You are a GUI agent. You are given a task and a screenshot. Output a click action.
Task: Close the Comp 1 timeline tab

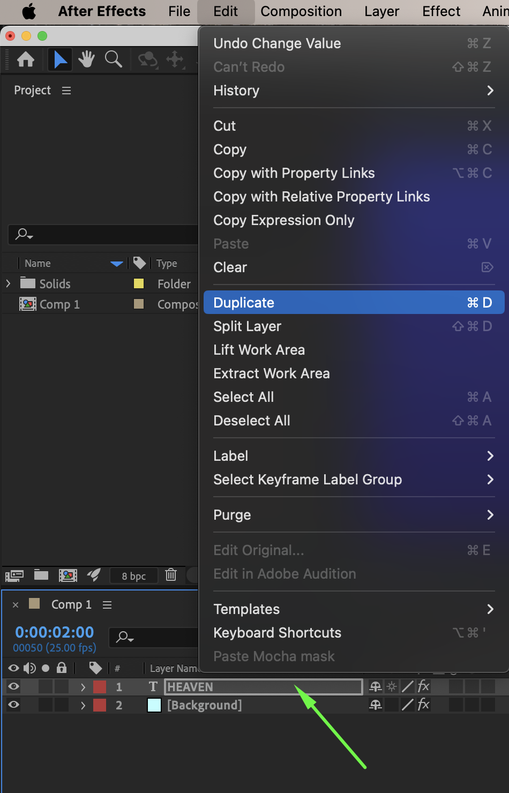click(16, 604)
